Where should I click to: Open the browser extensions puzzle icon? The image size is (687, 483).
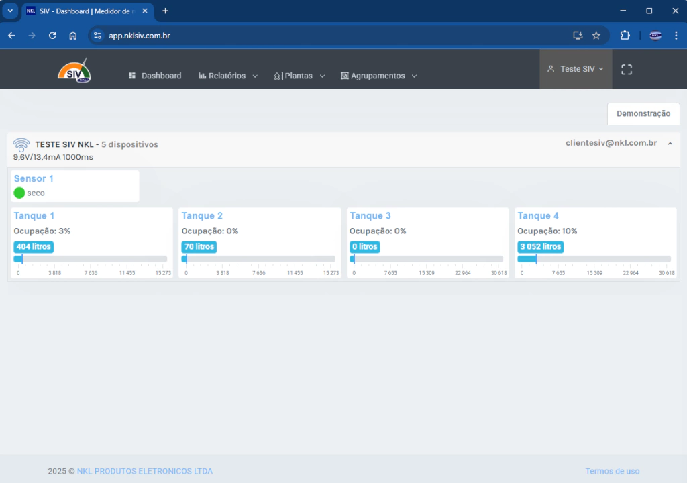(625, 36)
